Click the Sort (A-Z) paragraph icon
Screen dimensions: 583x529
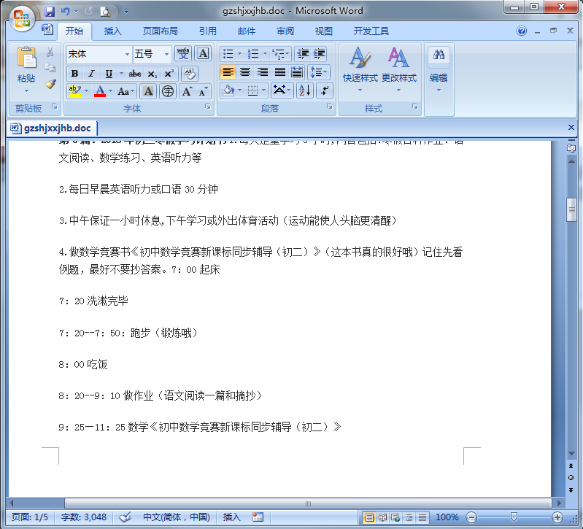[x=304, y=90]
